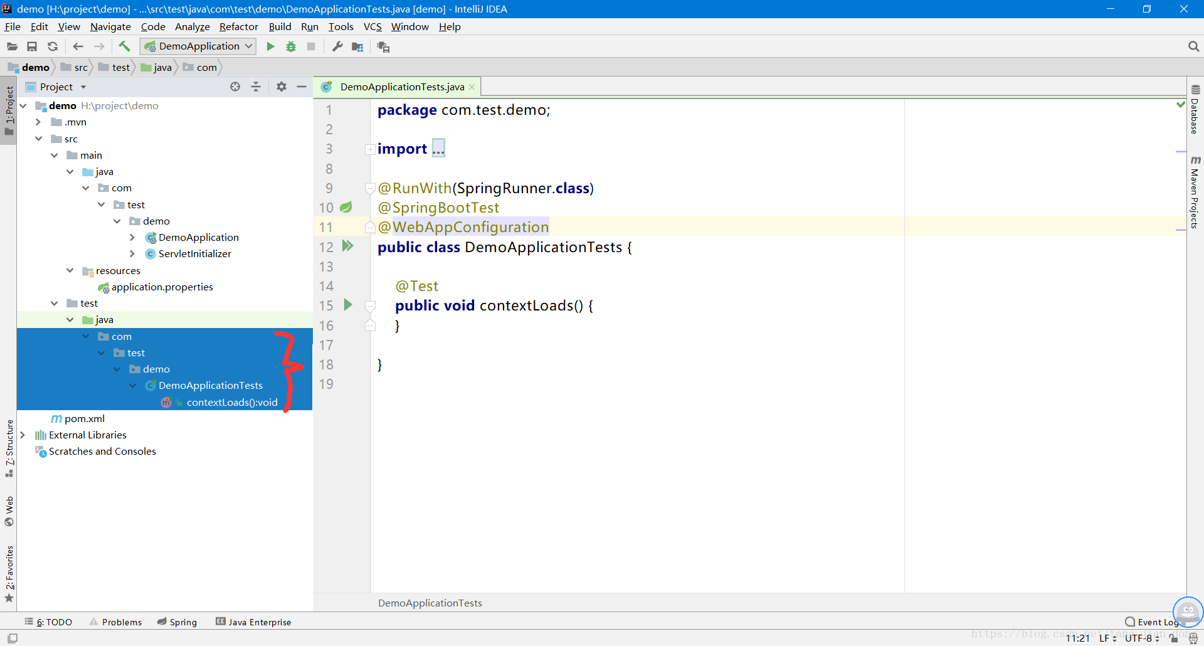Expand the .mvn folder
Viewport: 1204px width, 646px height.
(x=38, y=122)
